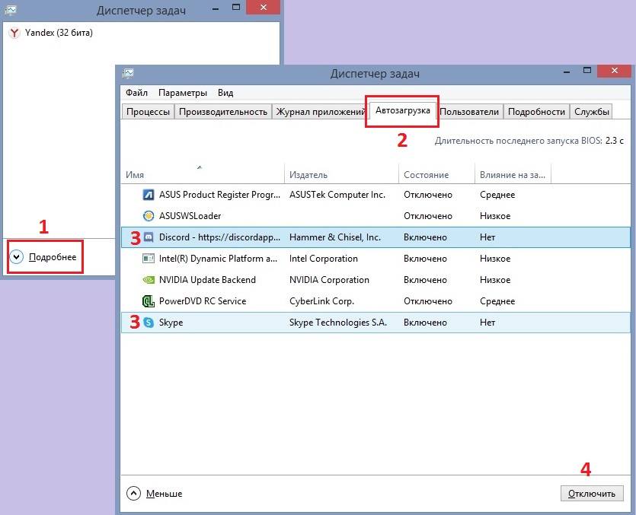Viewport: 636px width, 515px height.
Task: Click publisher ASUSTek Computer Inc.
Action: tap(337, 195)
